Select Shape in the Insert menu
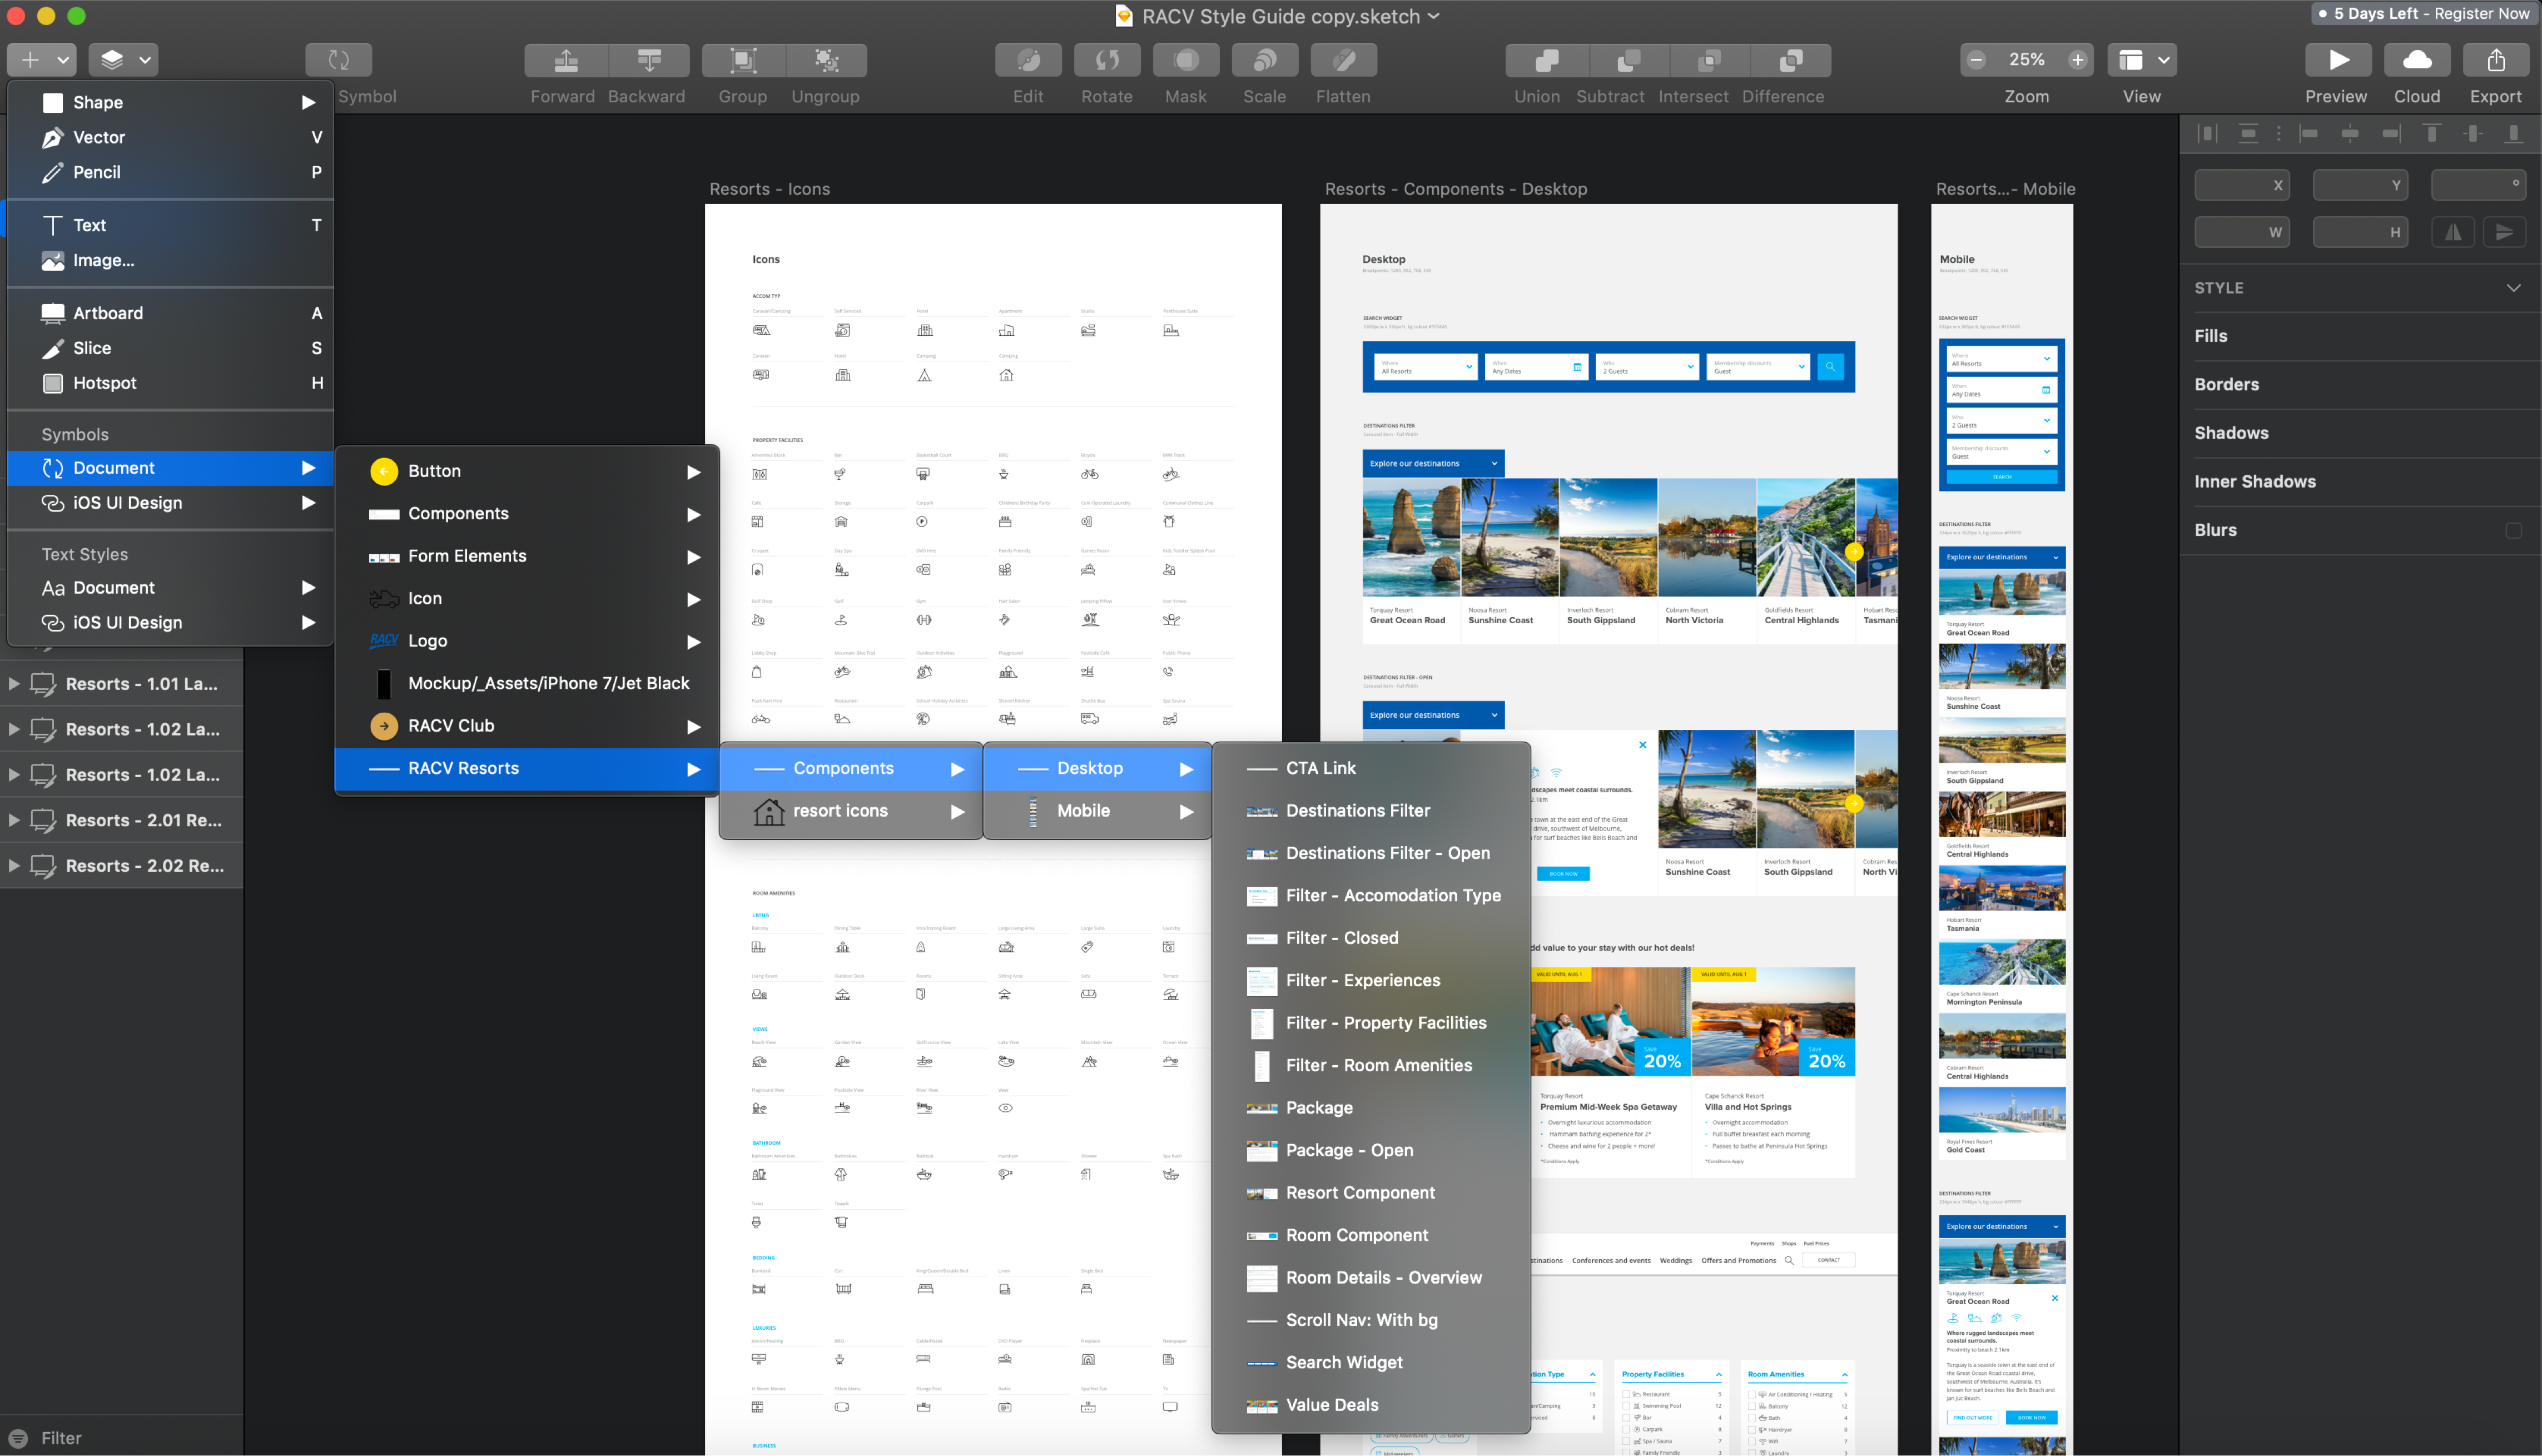This screenshot has height=1456, width=2542. pyautogui.click(x=170, y=103)
